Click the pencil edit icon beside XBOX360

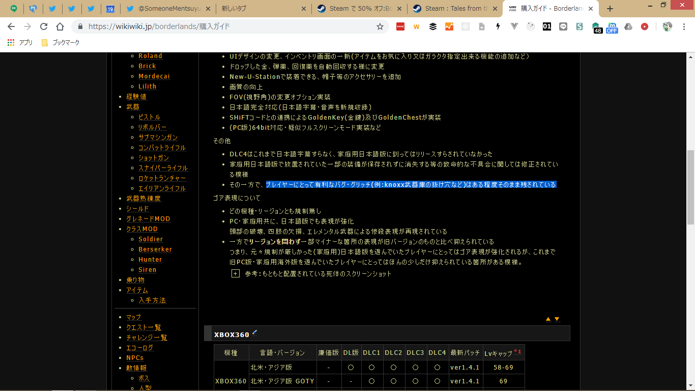point(255,333)
